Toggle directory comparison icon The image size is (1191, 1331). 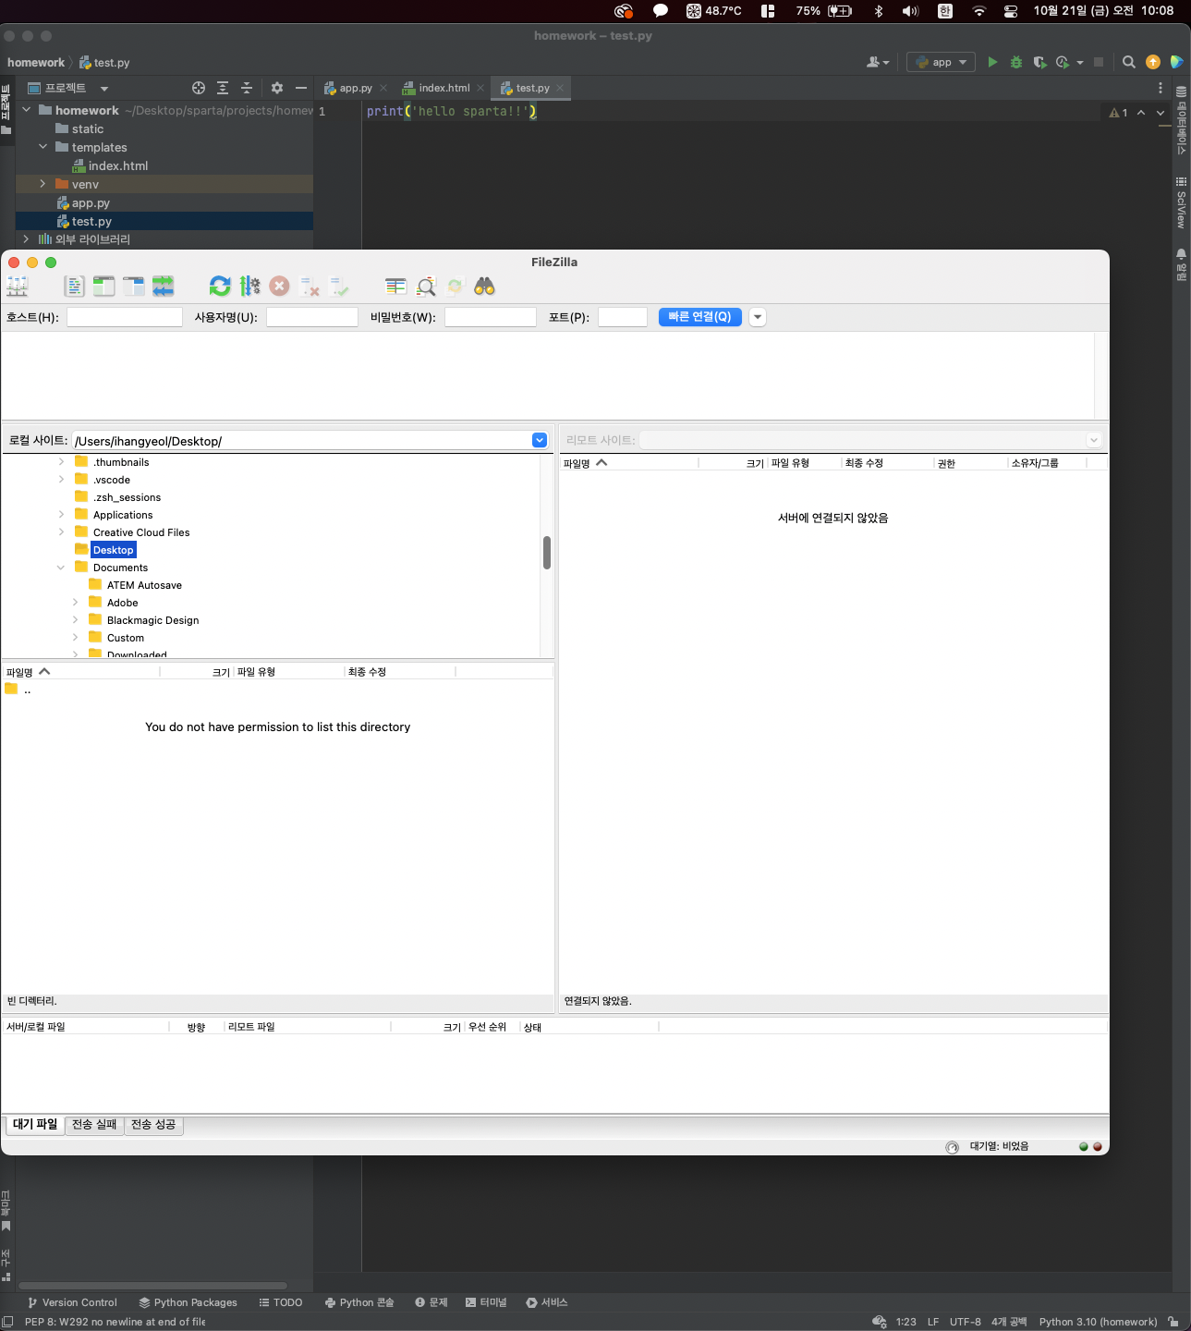coord(425,287)
